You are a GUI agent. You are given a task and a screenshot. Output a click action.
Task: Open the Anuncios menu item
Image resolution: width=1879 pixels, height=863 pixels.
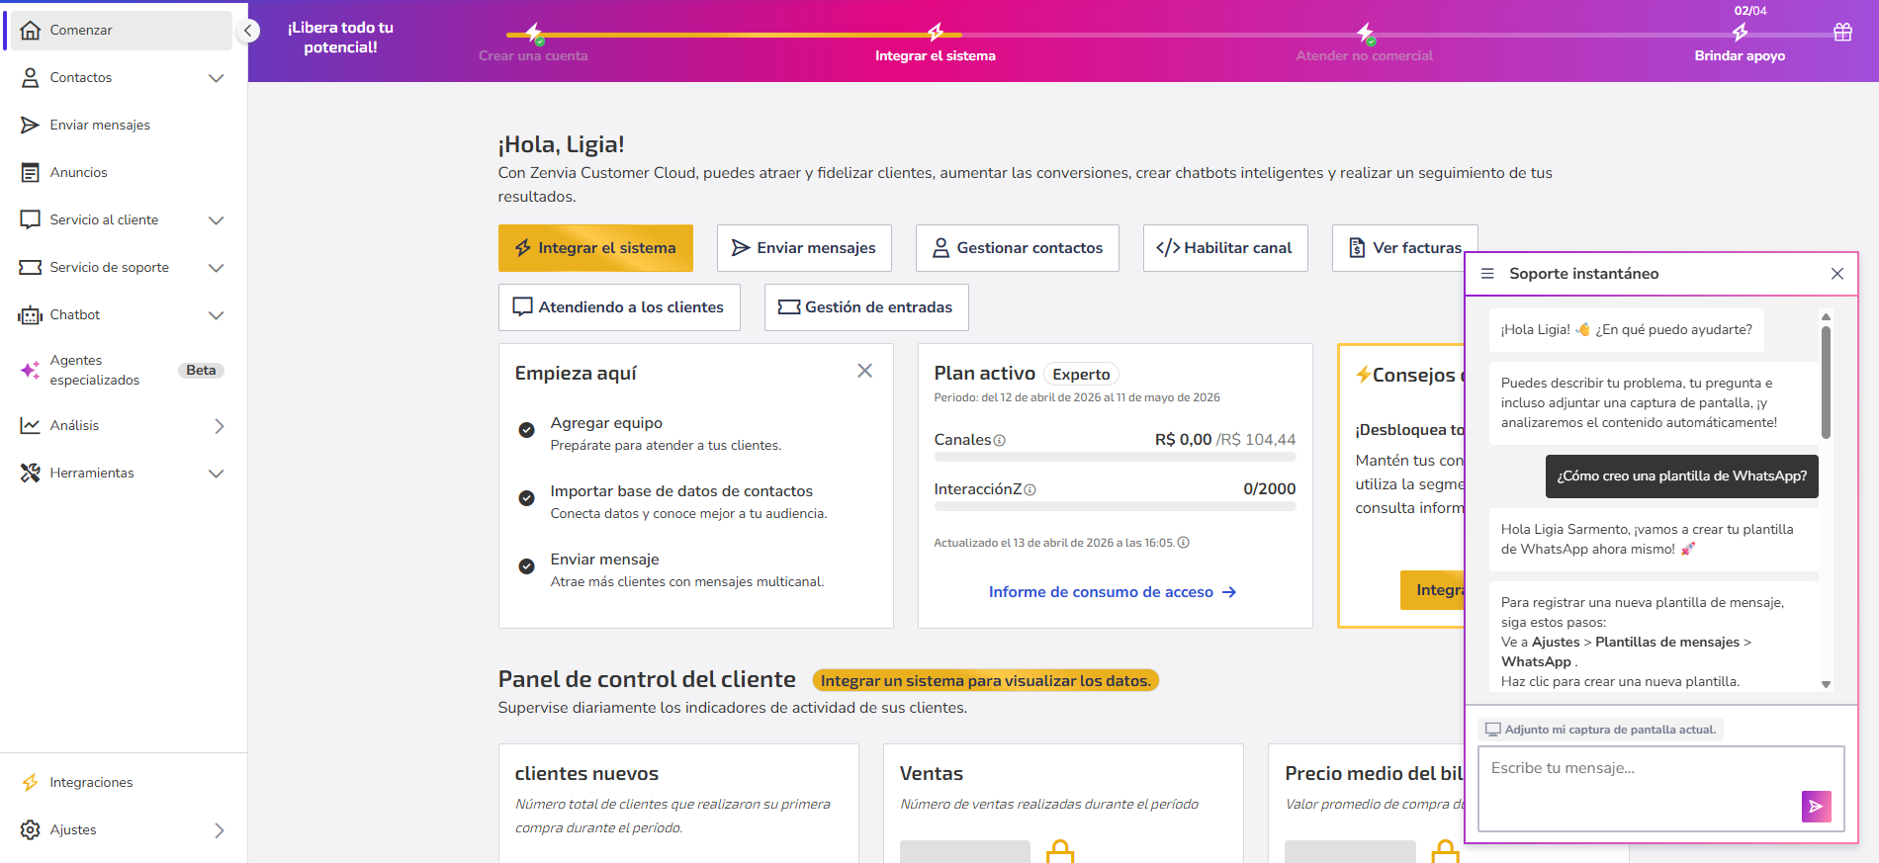point(124,172)
